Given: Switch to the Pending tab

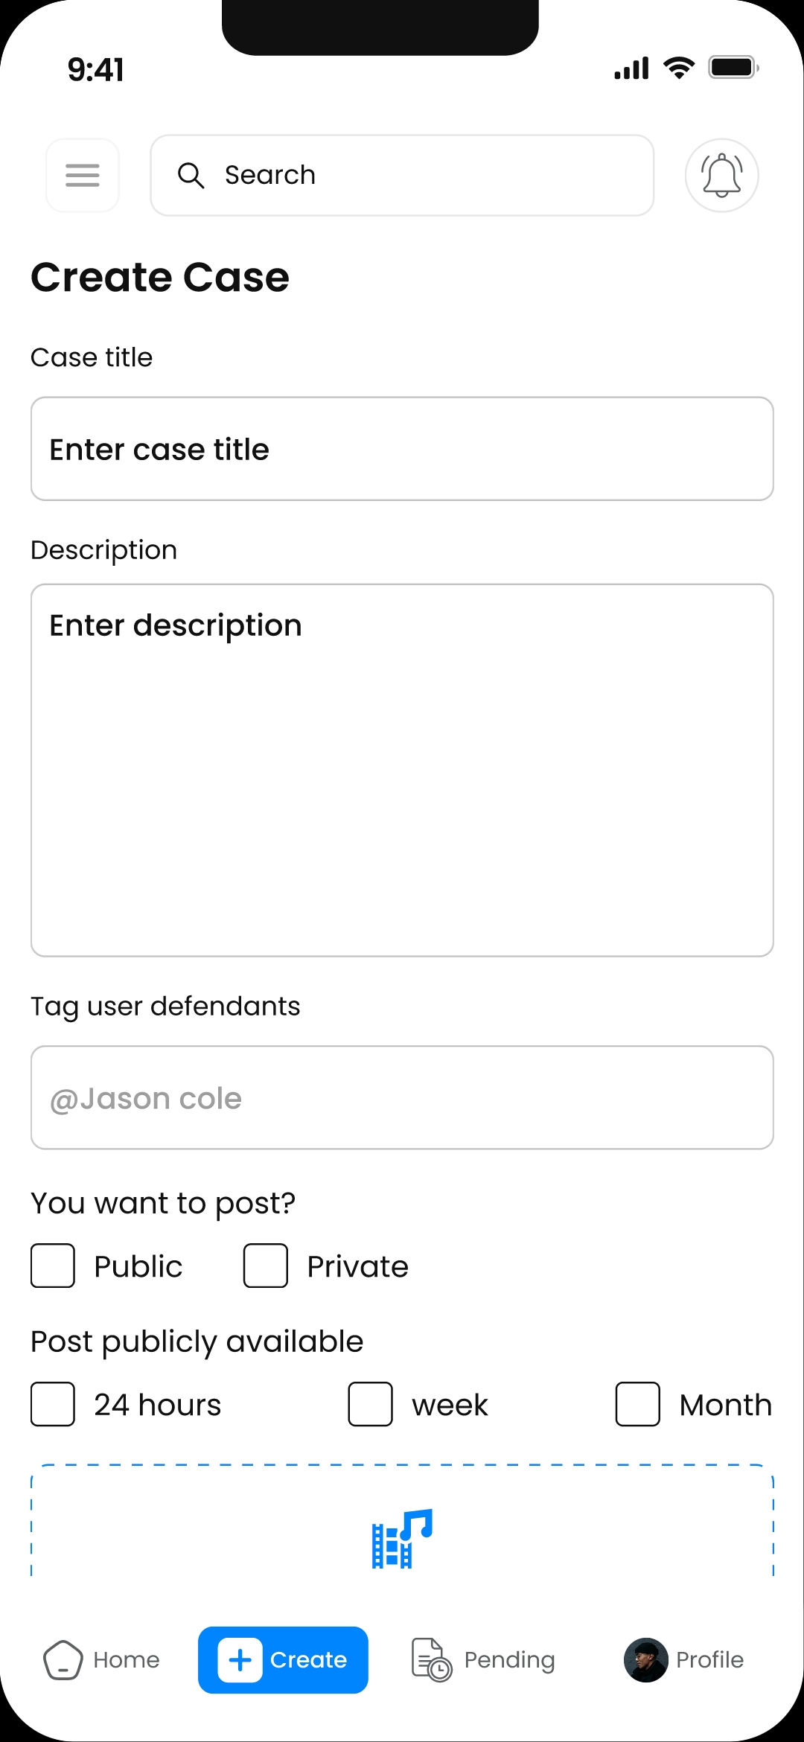Looking at the screenshot, I should click(x=509, y=1659).
